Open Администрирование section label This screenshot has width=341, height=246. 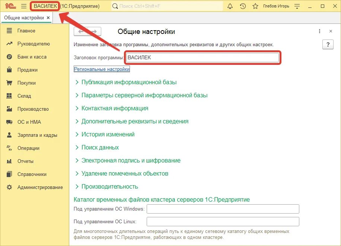(40, 187)
